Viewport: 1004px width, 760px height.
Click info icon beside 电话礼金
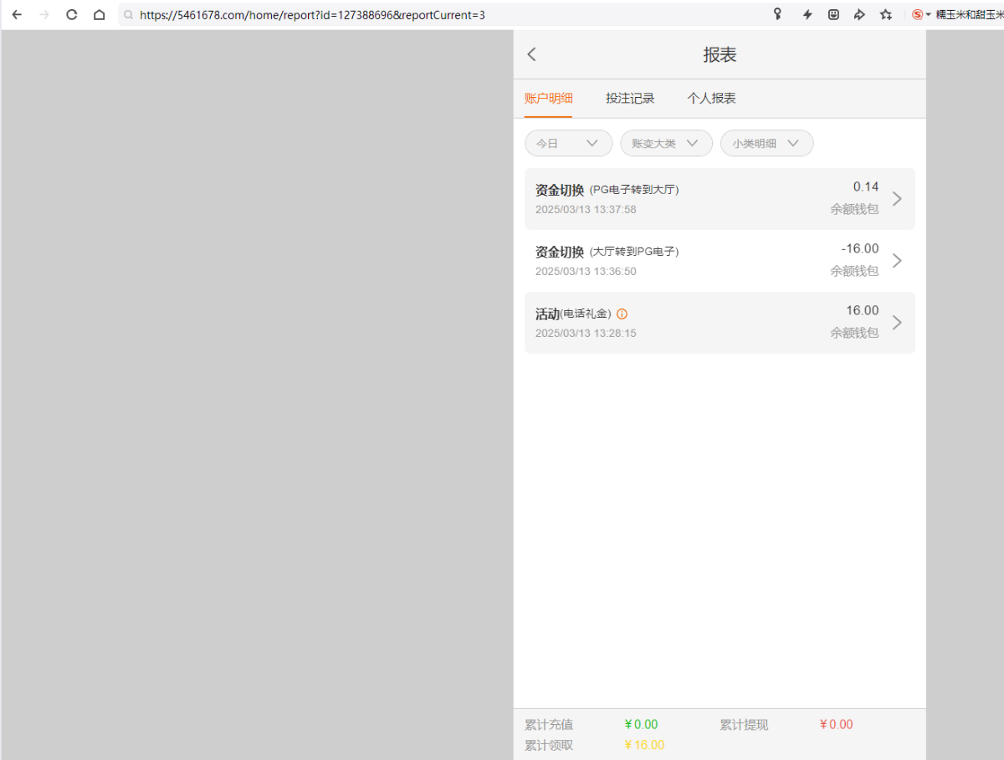coord(622,314)
